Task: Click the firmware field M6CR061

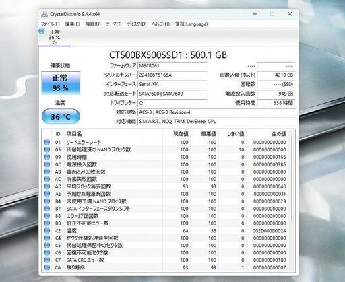Action: (172, 66)
